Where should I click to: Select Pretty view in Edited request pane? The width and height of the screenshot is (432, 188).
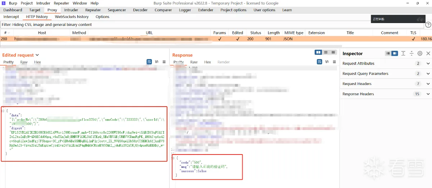pos(9,62)
